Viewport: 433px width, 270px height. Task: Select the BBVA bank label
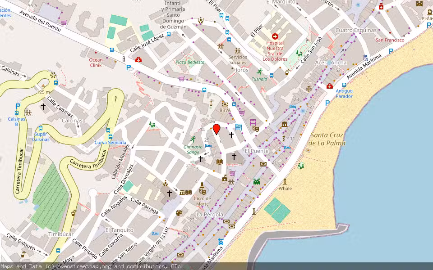224,109
